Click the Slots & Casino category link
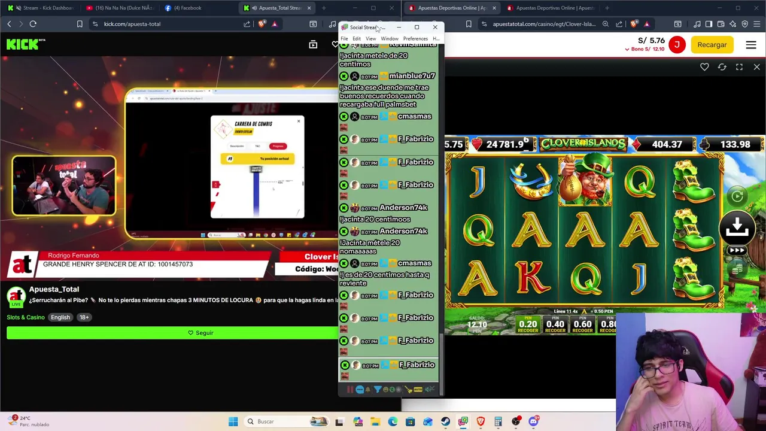766x431 pixels. click(x=26, y=317)
